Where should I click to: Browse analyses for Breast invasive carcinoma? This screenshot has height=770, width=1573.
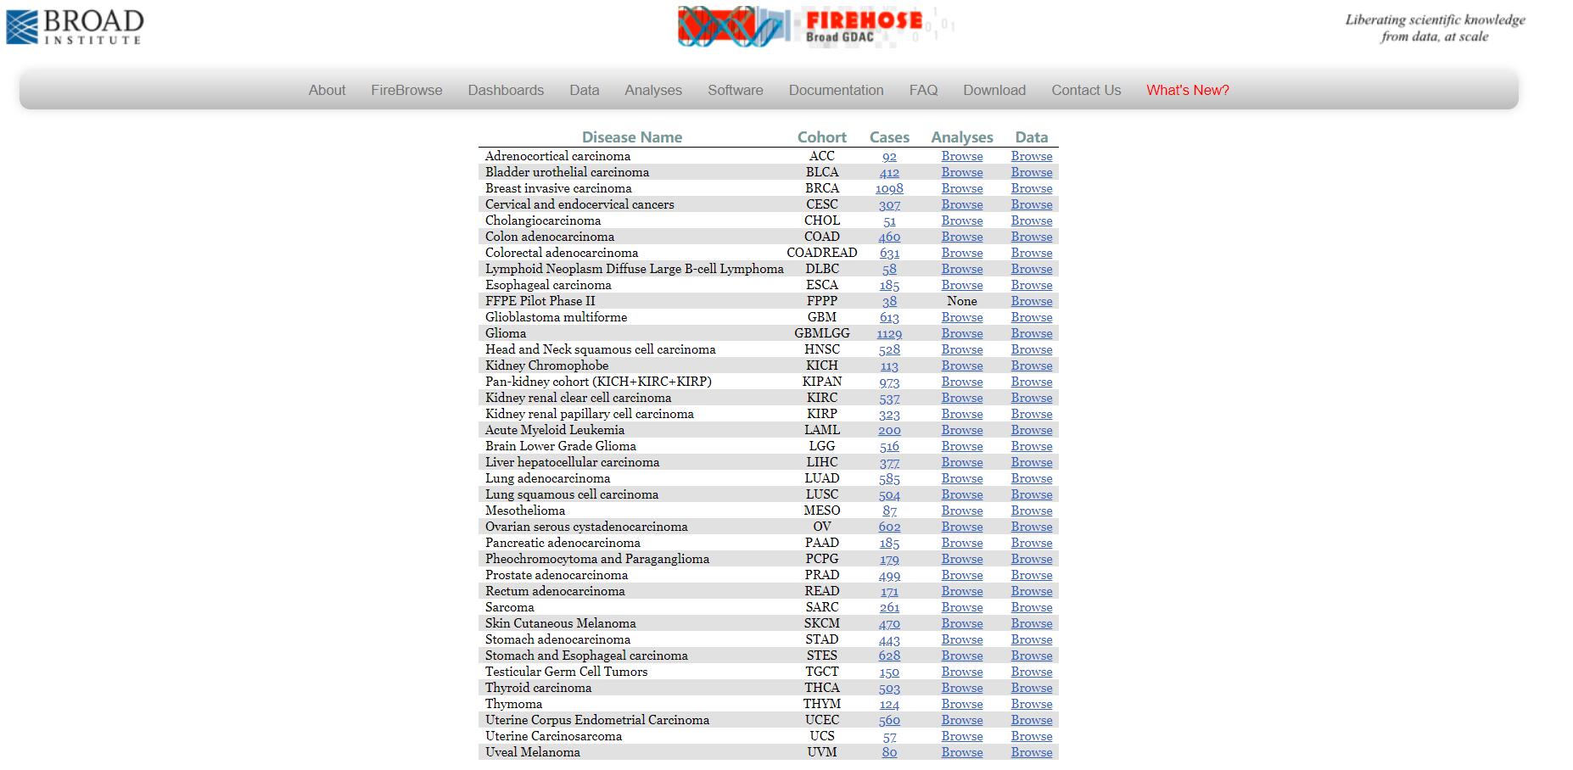click(962, 188)
